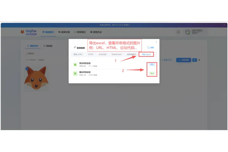The height and width of the screenshot is (152, 228).
Task: Click the new folder button
Action: (x=167, y=60)
